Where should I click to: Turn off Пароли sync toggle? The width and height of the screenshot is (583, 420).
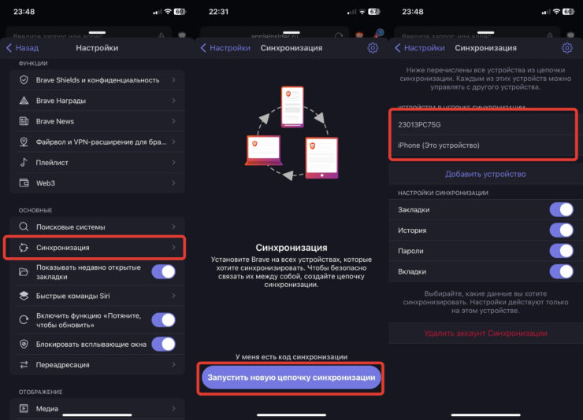tap(562, 251)
